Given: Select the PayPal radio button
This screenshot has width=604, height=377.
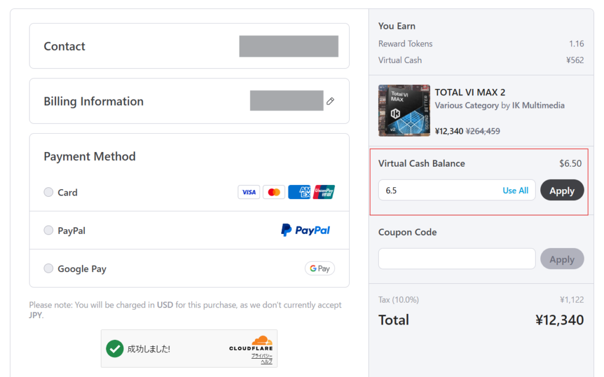Looking at the screenshot, I should (48, 230).
